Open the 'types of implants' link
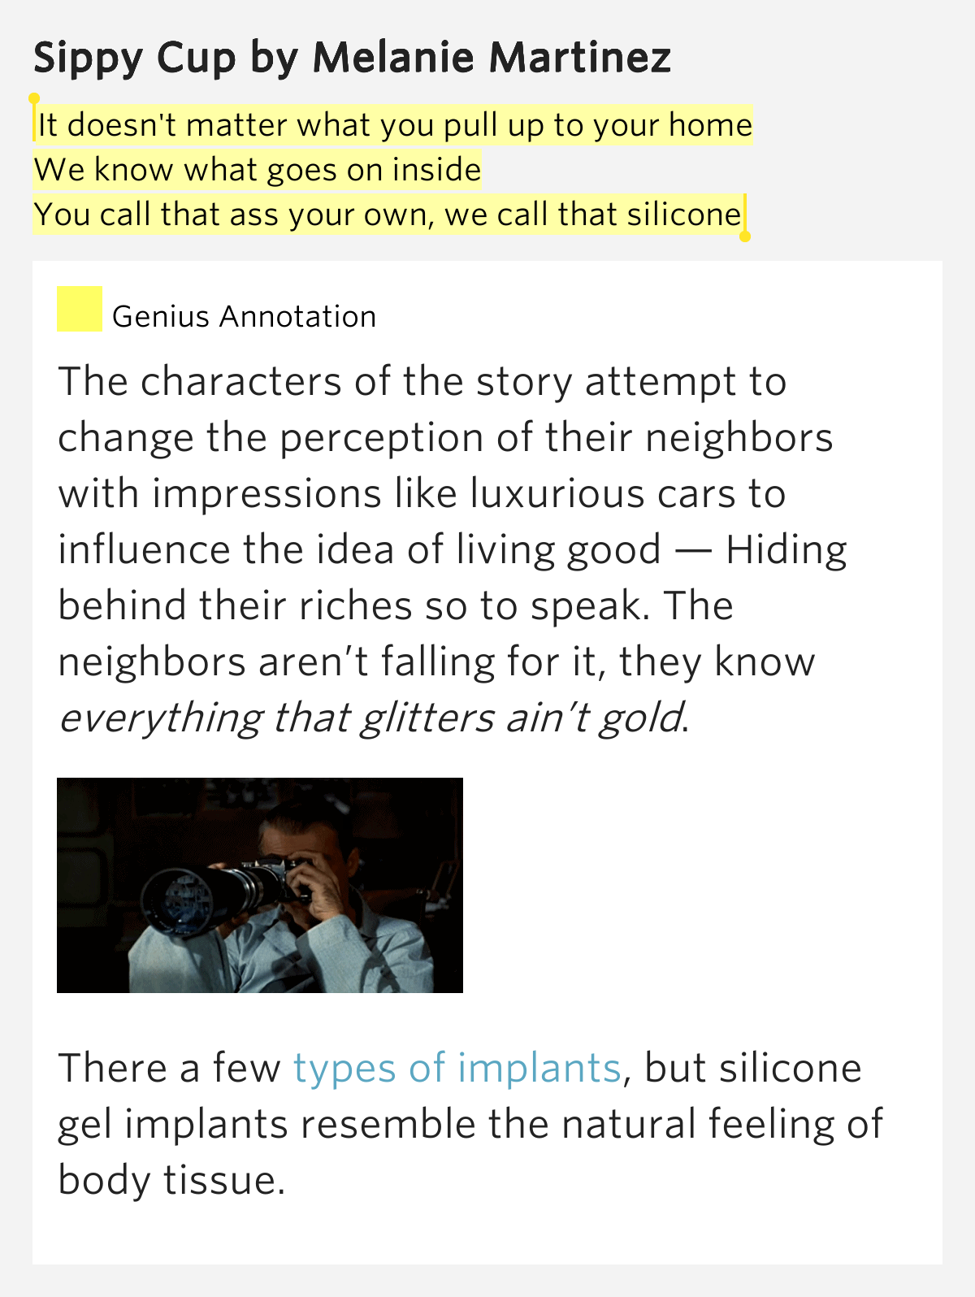The image size is (975, 1297). tap(457, 1068)
